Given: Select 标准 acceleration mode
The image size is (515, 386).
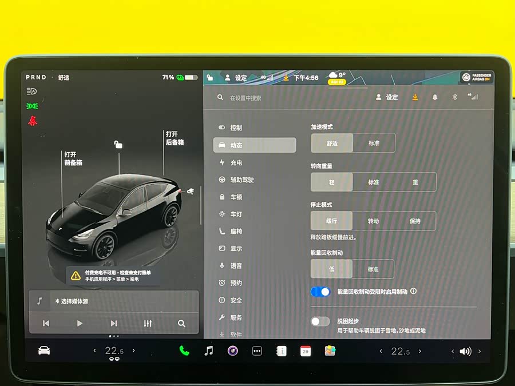Looking at the screenshot, I should click(x=374, y=143).
